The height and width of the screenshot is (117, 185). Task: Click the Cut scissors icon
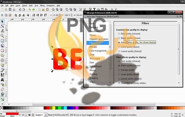pyautogui.click(x=43, y=10)
